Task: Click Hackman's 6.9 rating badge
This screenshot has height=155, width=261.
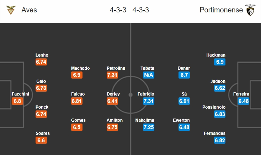Action: pyautogui.click(x=220, y=62)
